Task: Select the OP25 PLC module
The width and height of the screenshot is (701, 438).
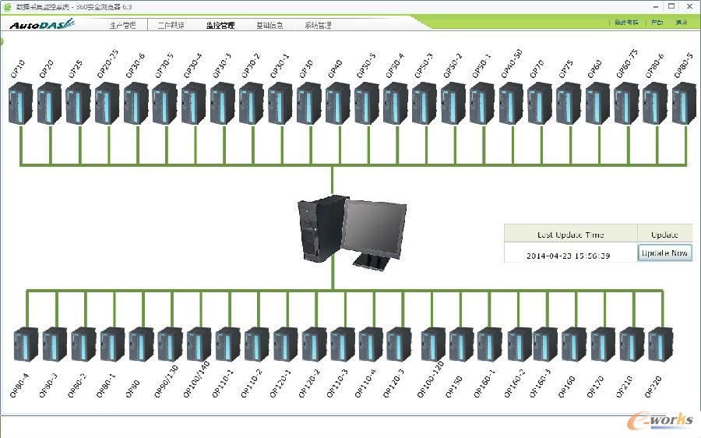Action: 78,104
